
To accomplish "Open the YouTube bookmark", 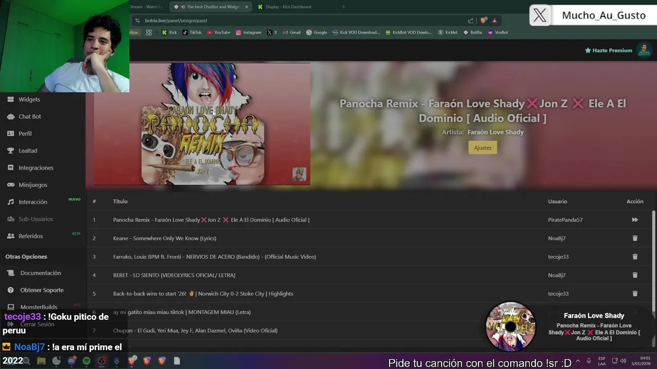I will coord(219,32).
